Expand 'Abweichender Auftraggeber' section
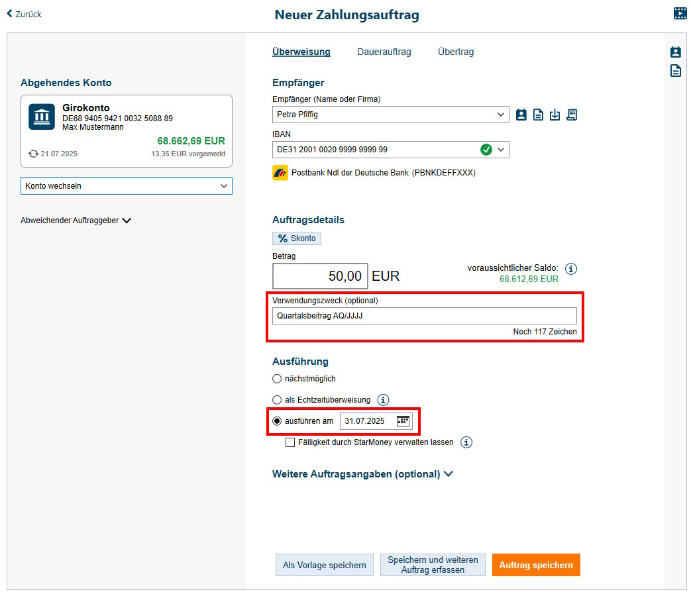This screenshot has height=592, width=691. [x=76, y=221]
